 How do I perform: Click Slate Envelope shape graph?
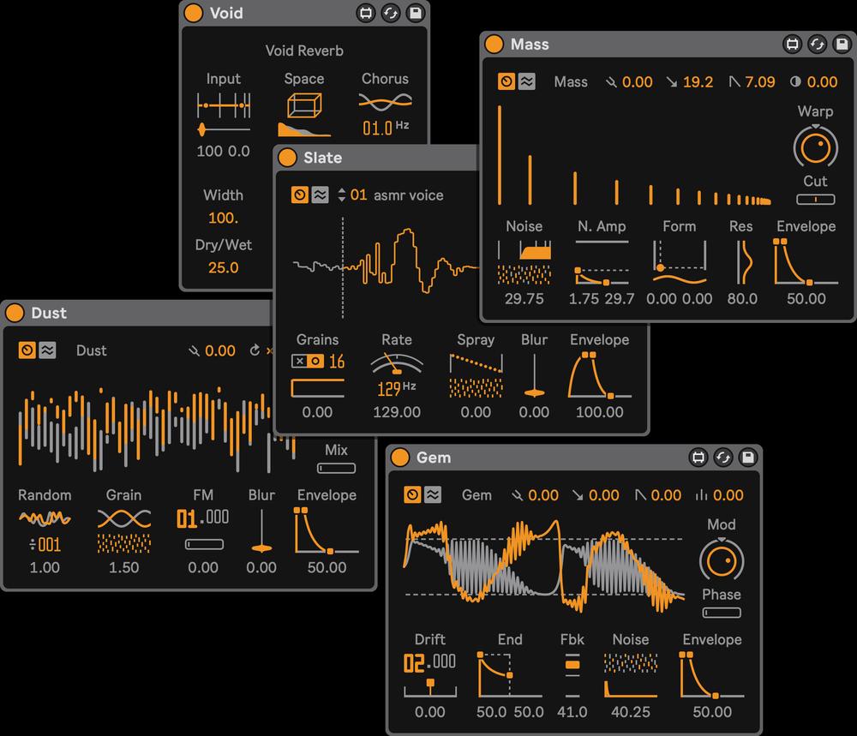(600, 374)
